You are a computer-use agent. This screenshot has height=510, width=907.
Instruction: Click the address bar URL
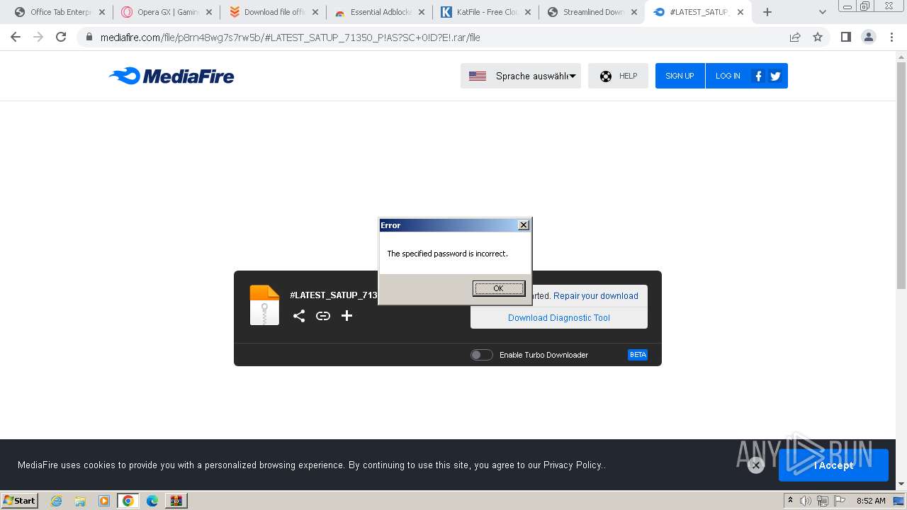click(291, 38)
